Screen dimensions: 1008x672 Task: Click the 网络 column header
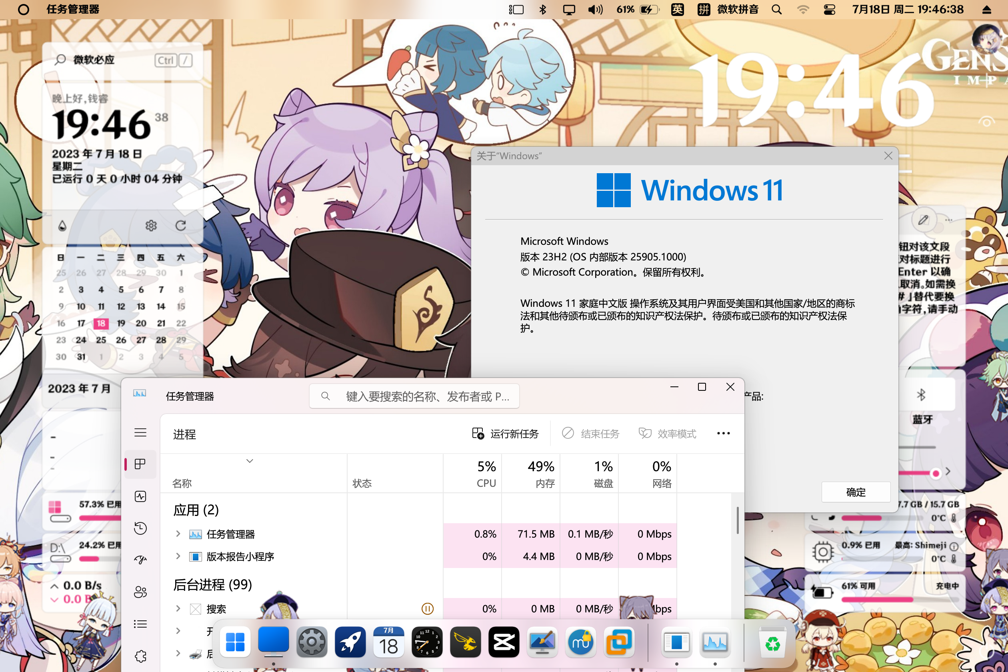pyautogui.click(x=648, y=474)
